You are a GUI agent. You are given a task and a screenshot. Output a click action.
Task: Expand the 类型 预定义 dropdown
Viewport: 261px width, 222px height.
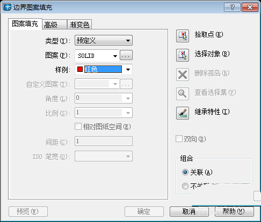[x=104, y=40]
